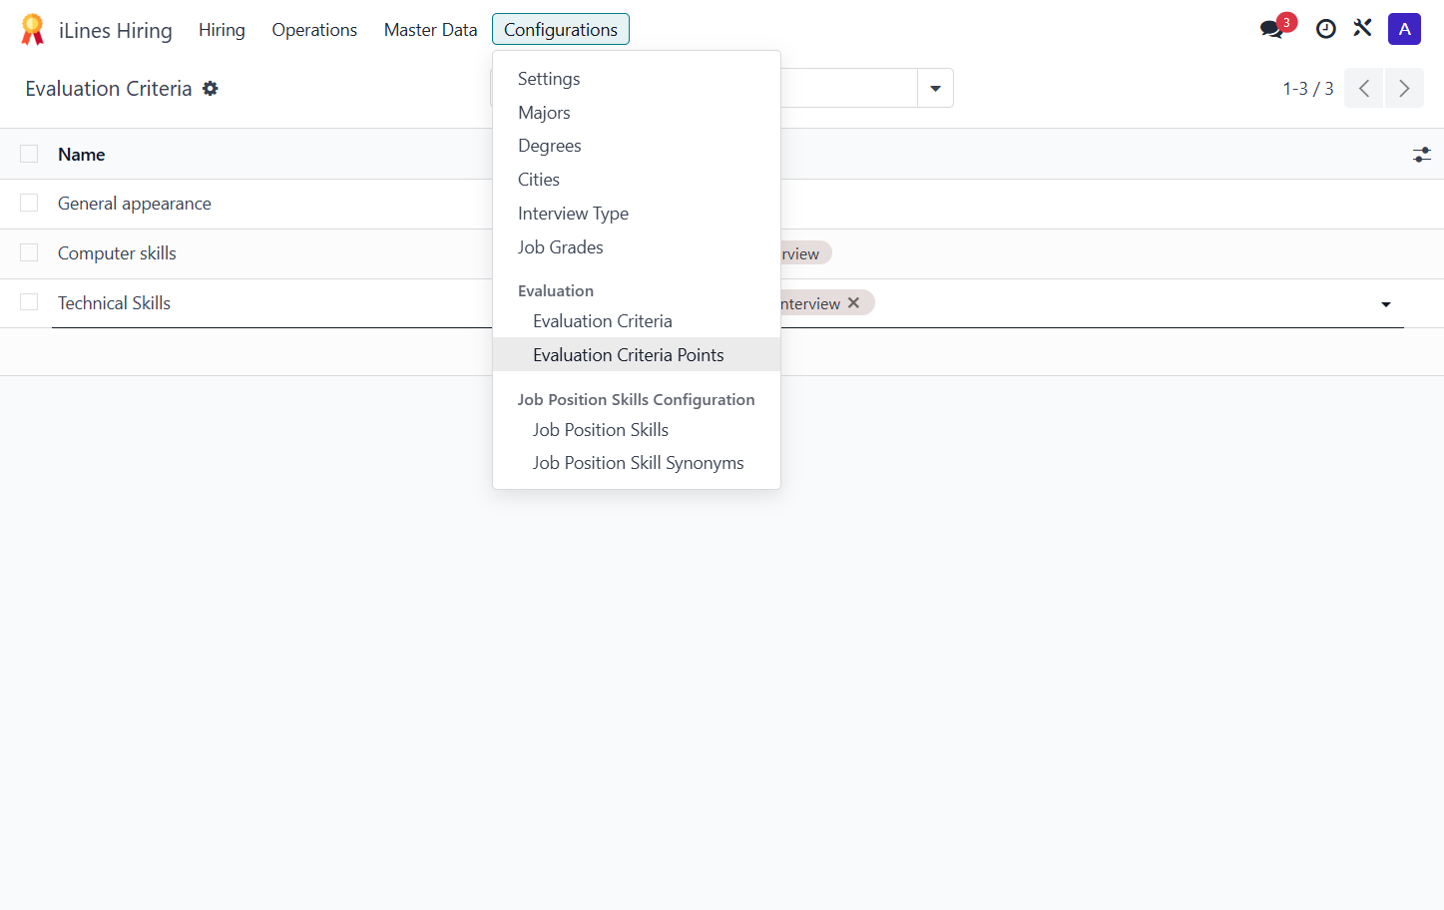The width and height of the screenshot is (1444, 910).
Task: Remove the interview tag in Technical Skills row
Action: tap(853, 303)
